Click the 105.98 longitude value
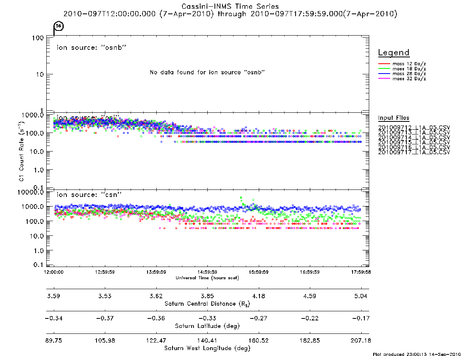The image size is (461, 356). 105,341
